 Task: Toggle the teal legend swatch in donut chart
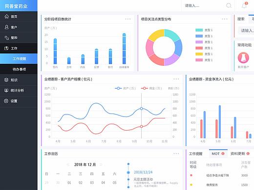point(199,30)
